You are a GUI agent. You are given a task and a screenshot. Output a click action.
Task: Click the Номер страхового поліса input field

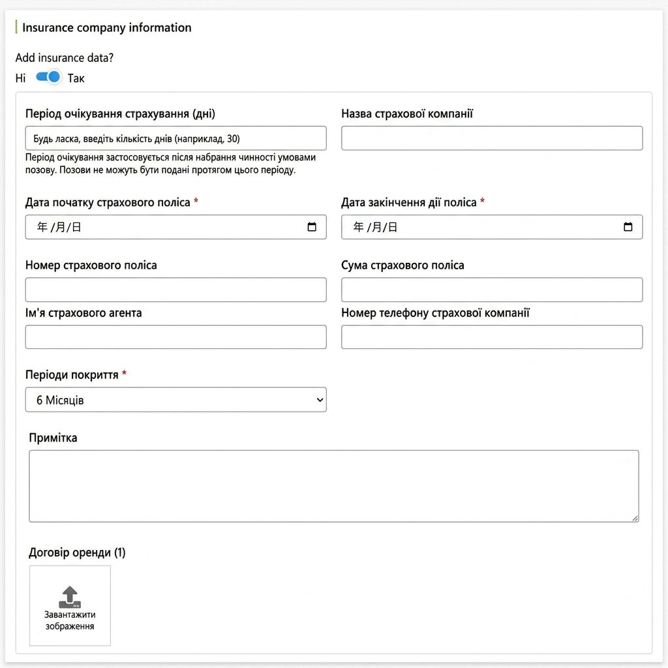(x=176, y=290)
